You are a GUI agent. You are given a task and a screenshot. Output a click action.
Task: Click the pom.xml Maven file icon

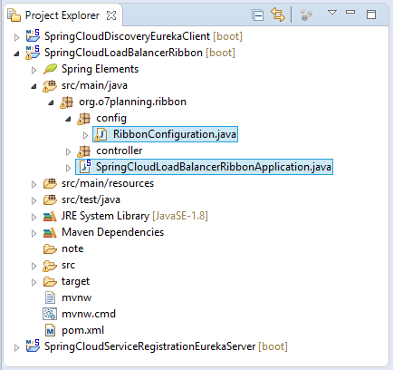(50, 330)
